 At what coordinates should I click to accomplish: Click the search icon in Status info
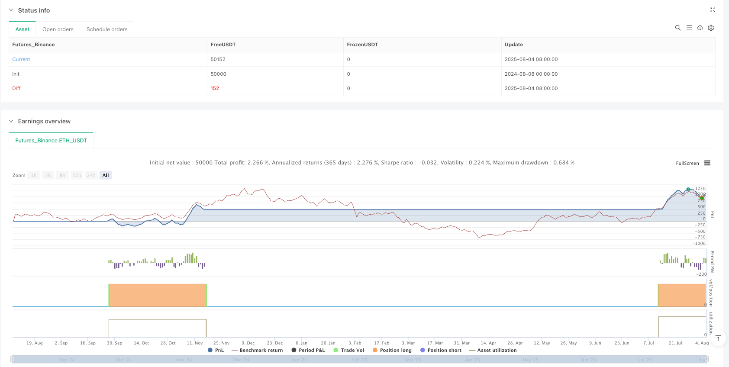[x=678, y=28]
